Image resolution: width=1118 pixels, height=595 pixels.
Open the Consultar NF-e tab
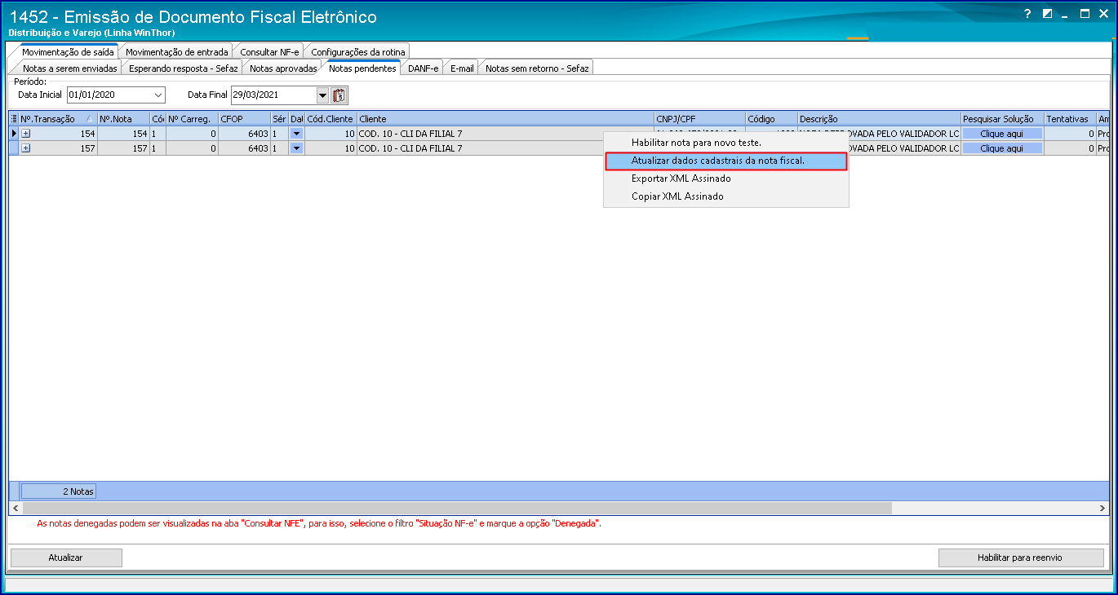tap(269, 52)
